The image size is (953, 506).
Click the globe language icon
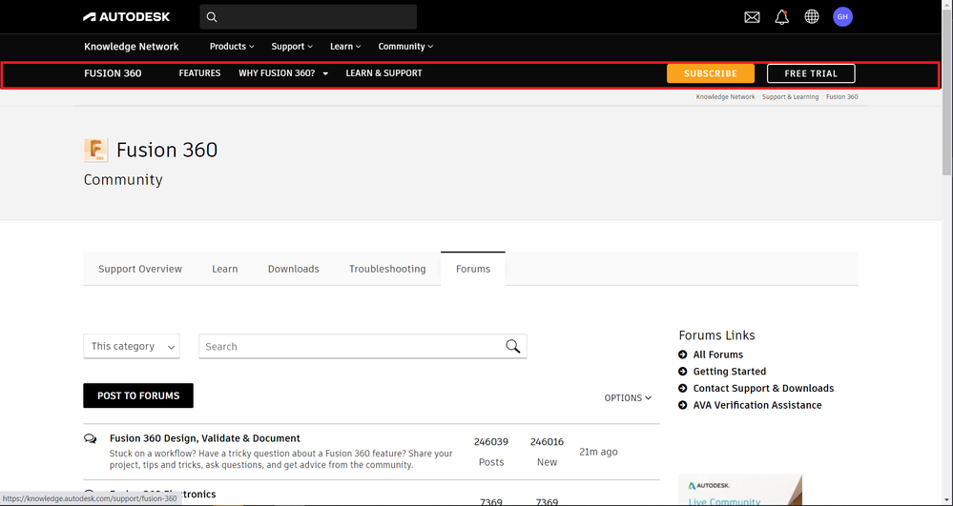click(x=812, y=16)
